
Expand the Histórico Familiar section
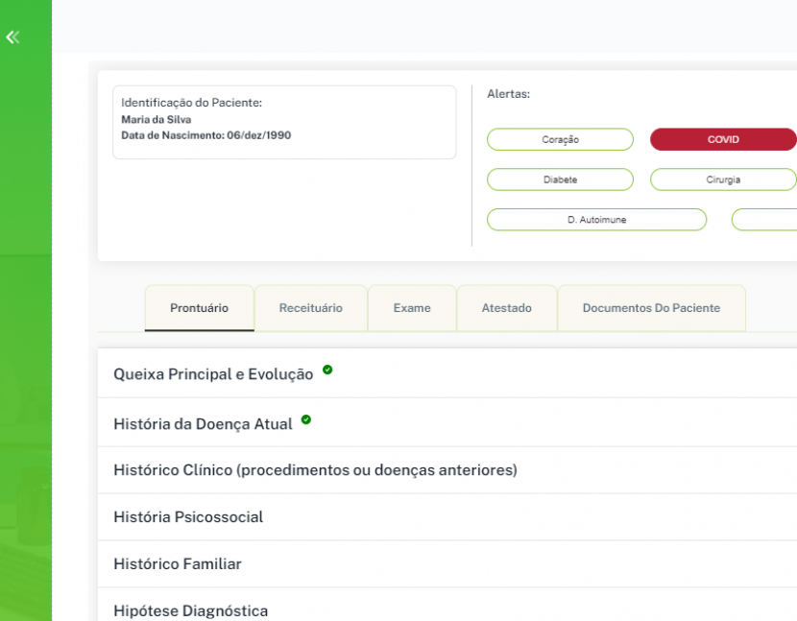178,564
